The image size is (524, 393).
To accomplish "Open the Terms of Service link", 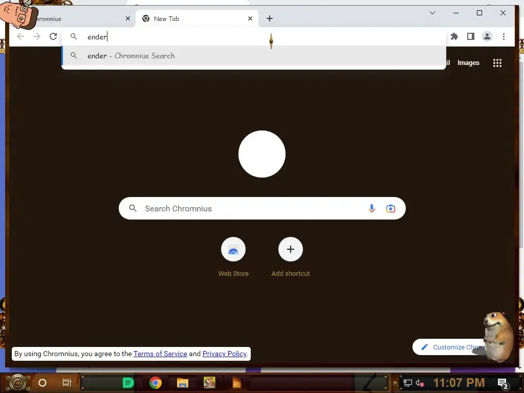I will [160, 354].
